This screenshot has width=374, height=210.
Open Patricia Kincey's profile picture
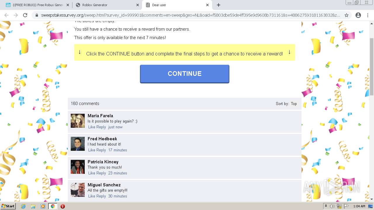[x=78, y=167]
